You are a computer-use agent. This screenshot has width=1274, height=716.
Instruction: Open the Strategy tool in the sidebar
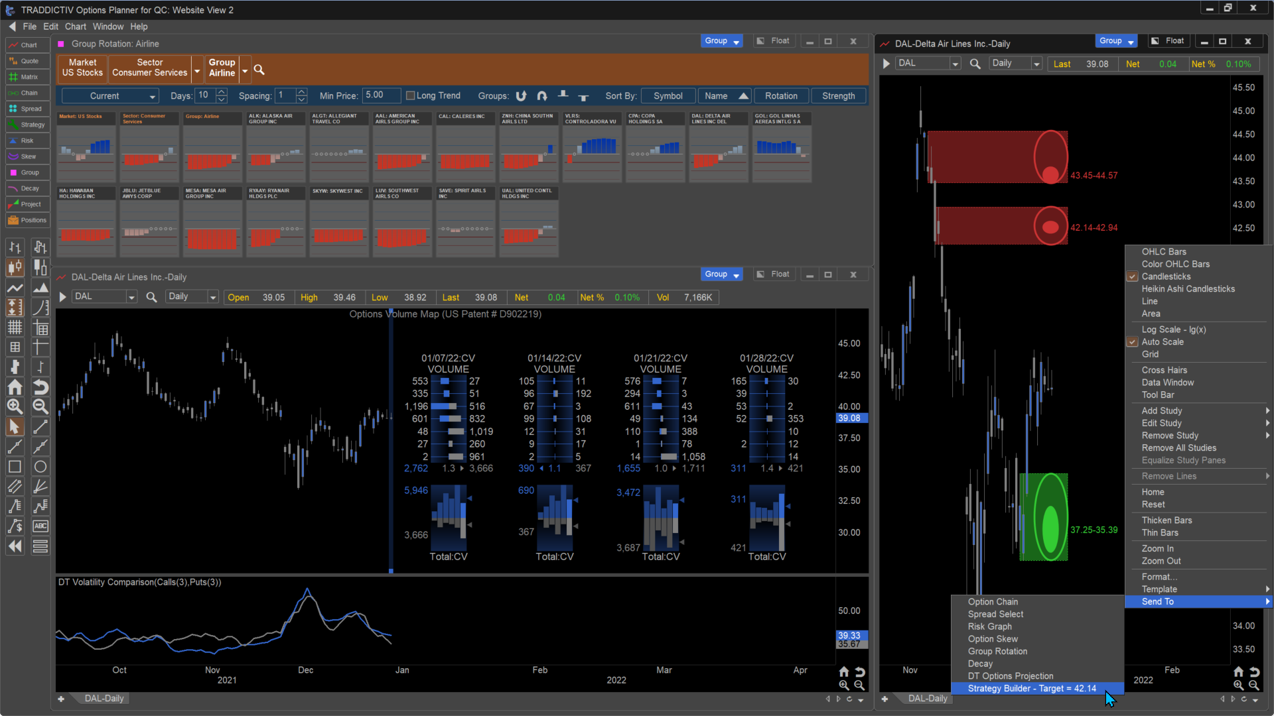coord(28,125)
